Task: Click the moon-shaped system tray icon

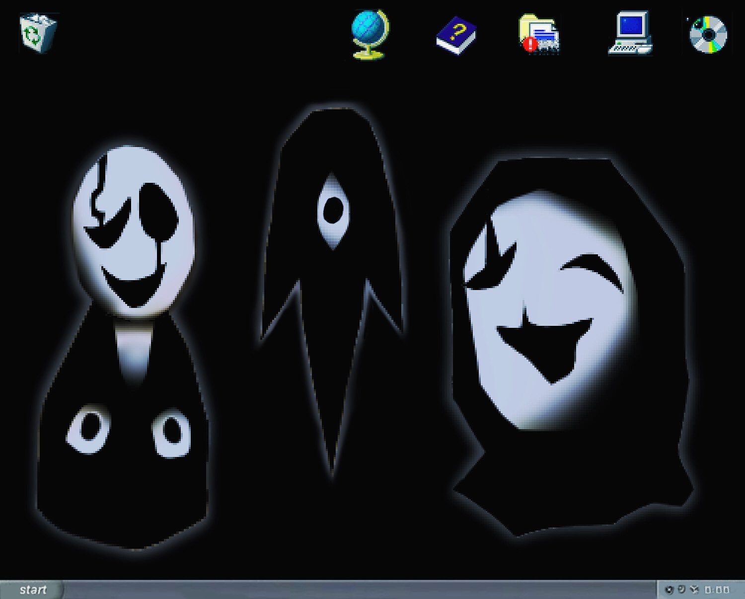Action: [x=681, y=589]
